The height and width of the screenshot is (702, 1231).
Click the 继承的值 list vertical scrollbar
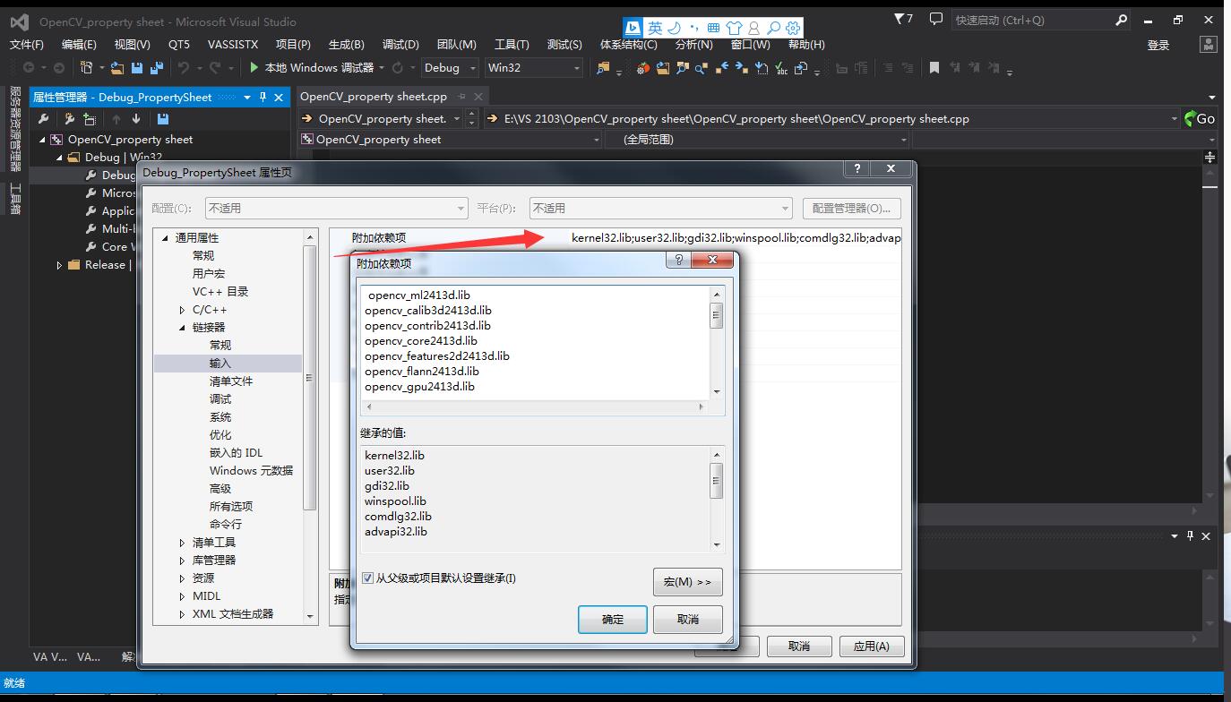[717, 500]
